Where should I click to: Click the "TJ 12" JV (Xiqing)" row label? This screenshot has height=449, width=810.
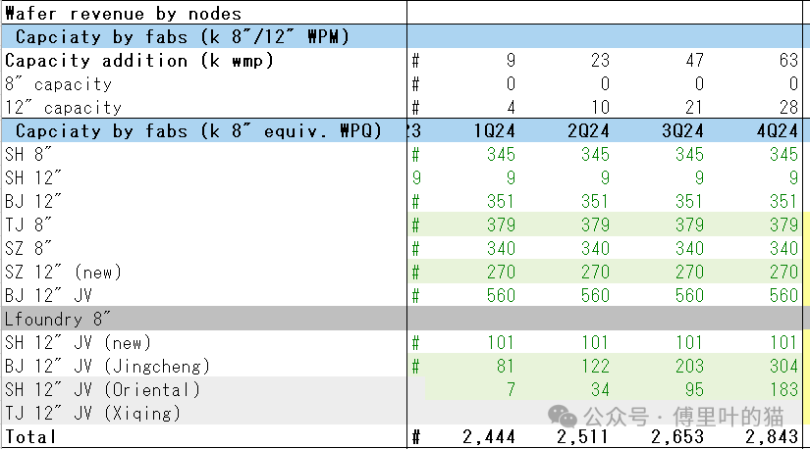(93, 414)
